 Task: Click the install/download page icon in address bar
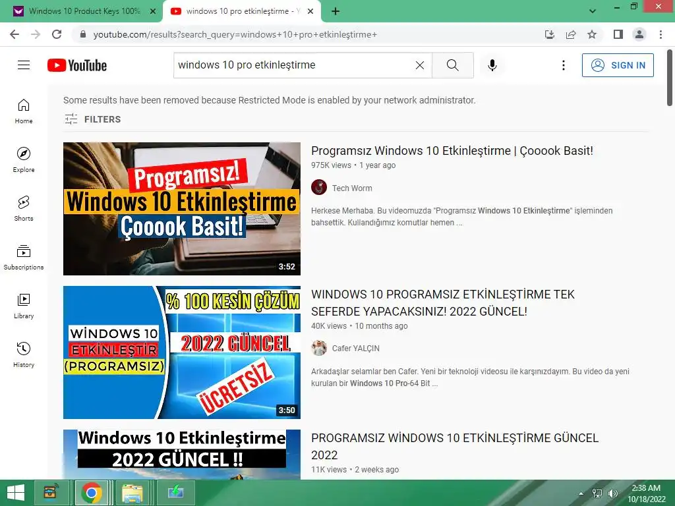(x=550, y=34)
